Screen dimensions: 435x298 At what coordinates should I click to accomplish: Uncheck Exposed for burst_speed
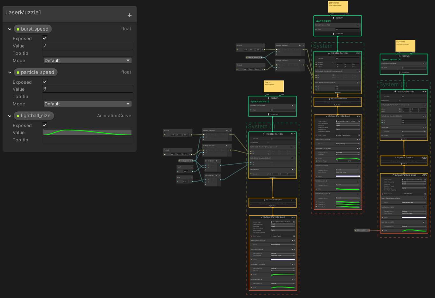[45, 38]
